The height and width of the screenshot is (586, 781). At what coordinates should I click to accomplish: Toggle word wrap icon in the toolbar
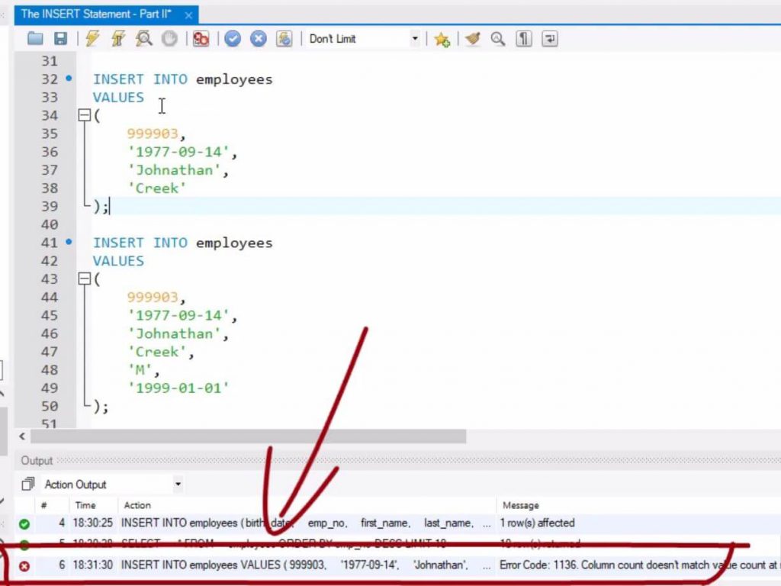click(x=549, y=38)
